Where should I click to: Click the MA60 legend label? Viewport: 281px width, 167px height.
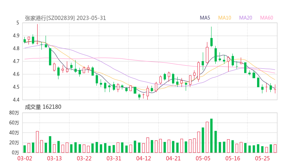point(267,18)
